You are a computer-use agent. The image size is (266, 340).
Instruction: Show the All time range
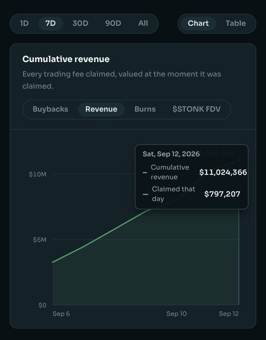[143, 23]
